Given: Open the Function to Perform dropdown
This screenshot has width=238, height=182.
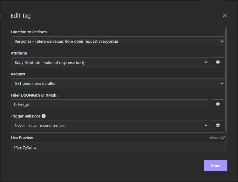Looking at the screenshot, I should click(x=118, y=41).
